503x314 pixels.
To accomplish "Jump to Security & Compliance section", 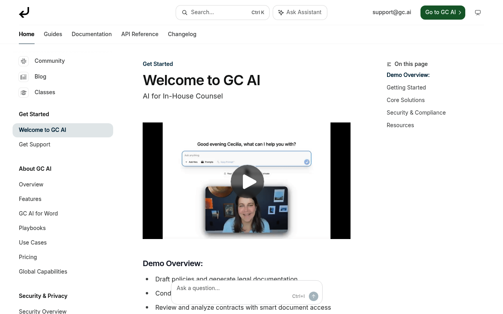I will point(416,113).
